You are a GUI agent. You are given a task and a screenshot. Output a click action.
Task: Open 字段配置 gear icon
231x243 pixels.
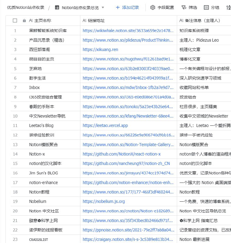click(152, 7)
